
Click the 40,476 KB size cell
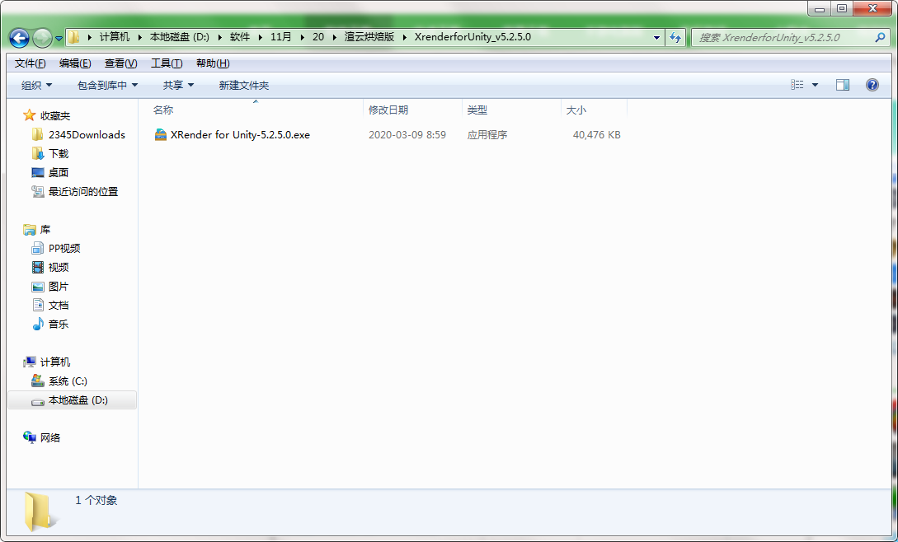pos(597,134)
